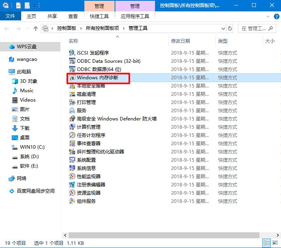The width and height of the screenshot is (281, 248).
Task: Open the iSCSI 发起程序 shortcut icon
Action: tap(72, 53)
